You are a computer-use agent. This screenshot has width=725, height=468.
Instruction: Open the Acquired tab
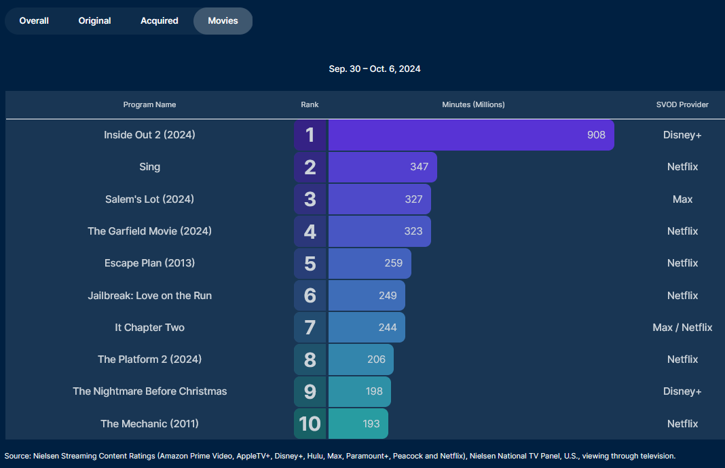pos(160,21)
